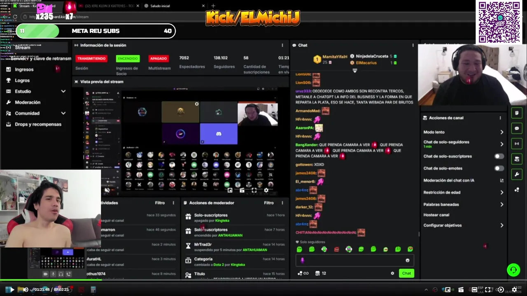Expand Configurar objetivos options
The width and height of the screenshot is (527, 296).
[501, 225]
